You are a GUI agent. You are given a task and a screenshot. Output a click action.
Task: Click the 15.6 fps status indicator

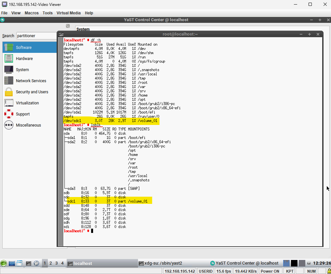tap(224, 271)
